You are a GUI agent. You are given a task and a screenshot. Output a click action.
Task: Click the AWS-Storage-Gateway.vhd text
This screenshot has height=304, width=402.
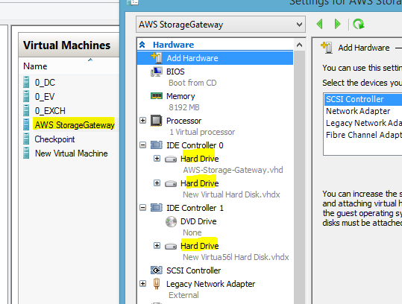[233, 170]
